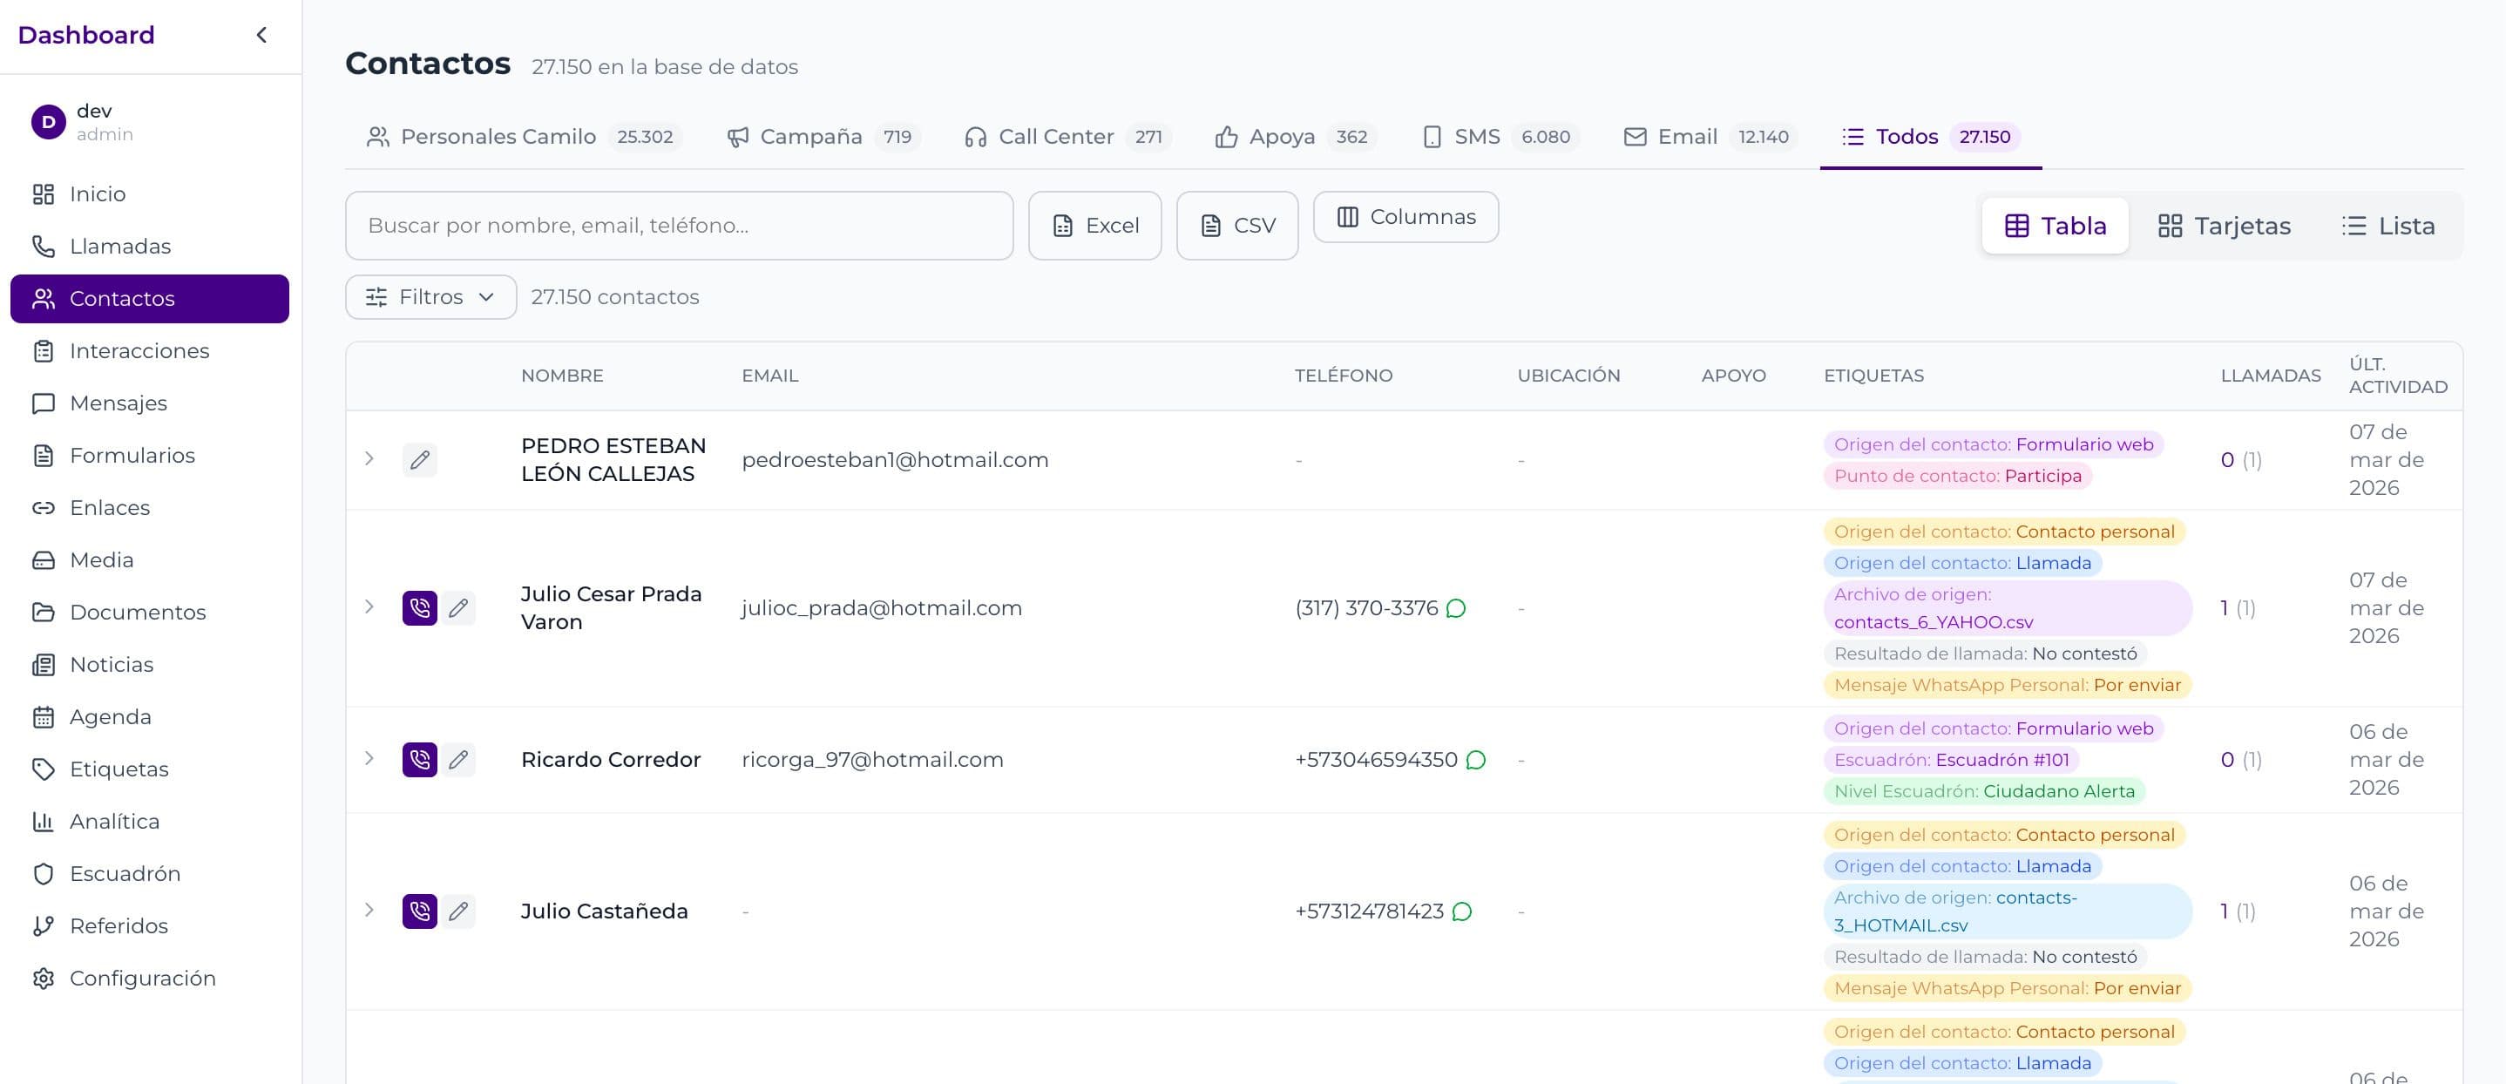Export contacts to Excel
Screen dimensions: 2506x1084
(x=1094, y=226)
